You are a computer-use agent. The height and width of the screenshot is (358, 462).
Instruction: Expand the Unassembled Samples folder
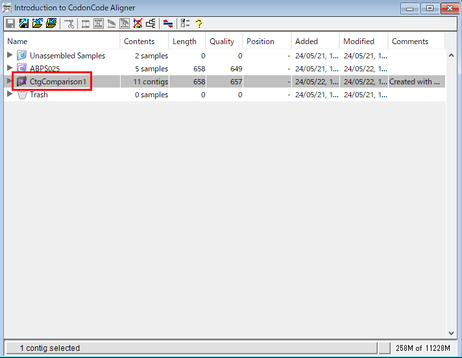[x=10, y=56]
